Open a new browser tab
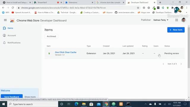The height and width of the screenshot is (107, 190). click(160, 2)
